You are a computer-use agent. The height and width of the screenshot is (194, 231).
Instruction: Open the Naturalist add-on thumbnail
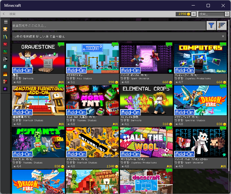(x=92, y=142)
